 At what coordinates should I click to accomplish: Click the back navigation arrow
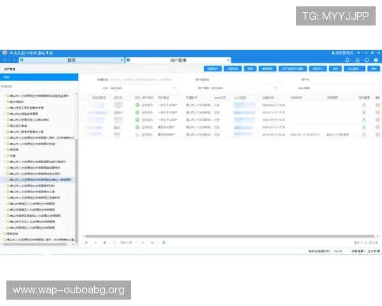[x=4, y=60]
